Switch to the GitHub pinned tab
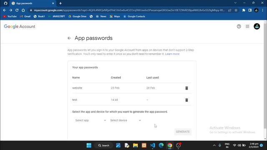267x150 pixels. (5, 3)
